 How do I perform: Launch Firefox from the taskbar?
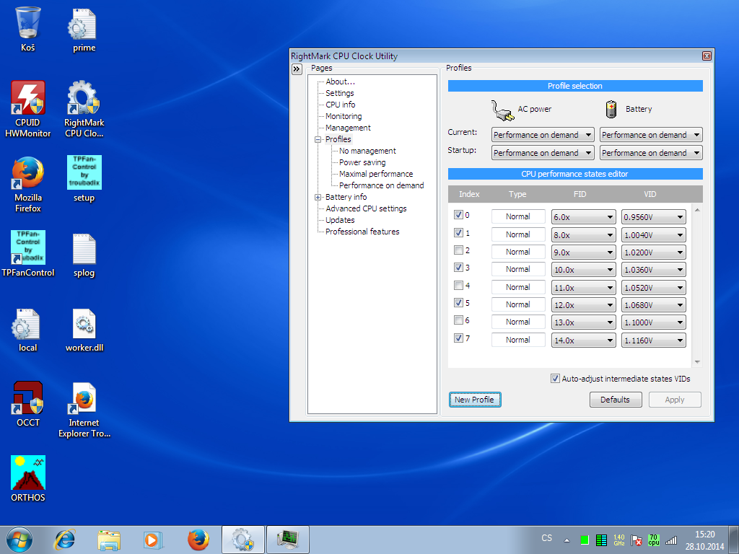click(198, 539)
